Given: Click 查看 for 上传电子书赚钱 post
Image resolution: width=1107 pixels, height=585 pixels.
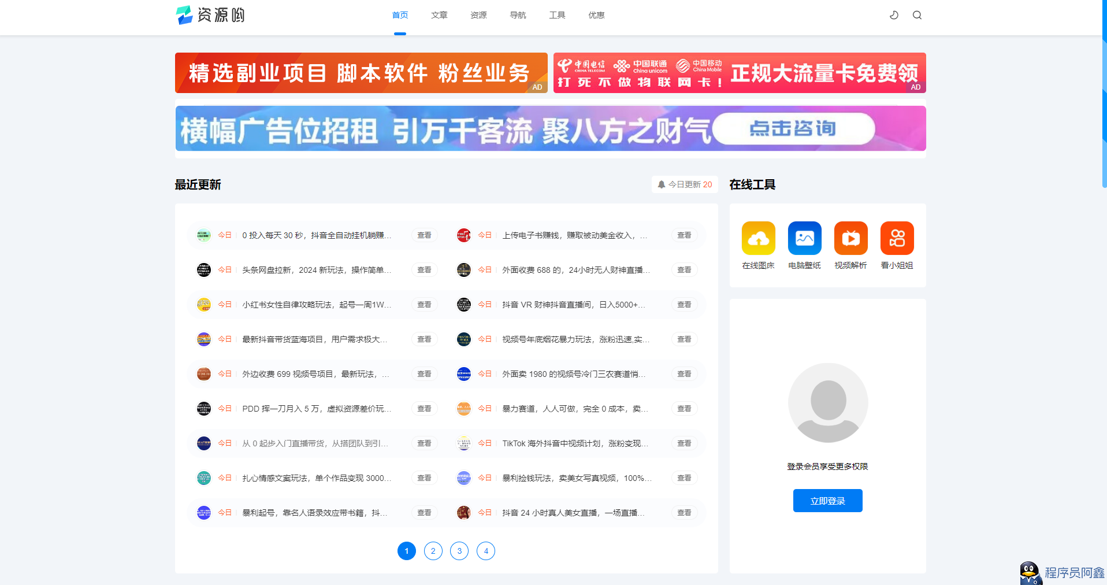Looking at the screenshot, I should pos(685,235).
